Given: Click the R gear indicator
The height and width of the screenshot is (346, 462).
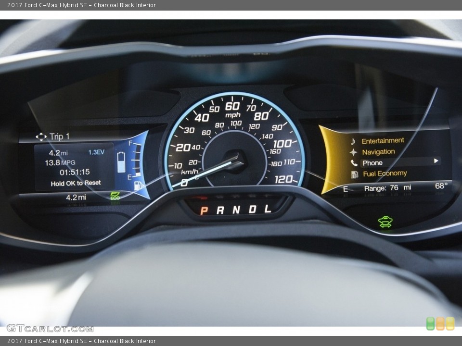Looking at the screenshot, I should [220, 210].
